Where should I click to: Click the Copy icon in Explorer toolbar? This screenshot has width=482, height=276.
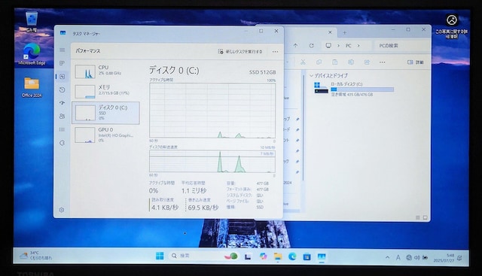[319, 62]
